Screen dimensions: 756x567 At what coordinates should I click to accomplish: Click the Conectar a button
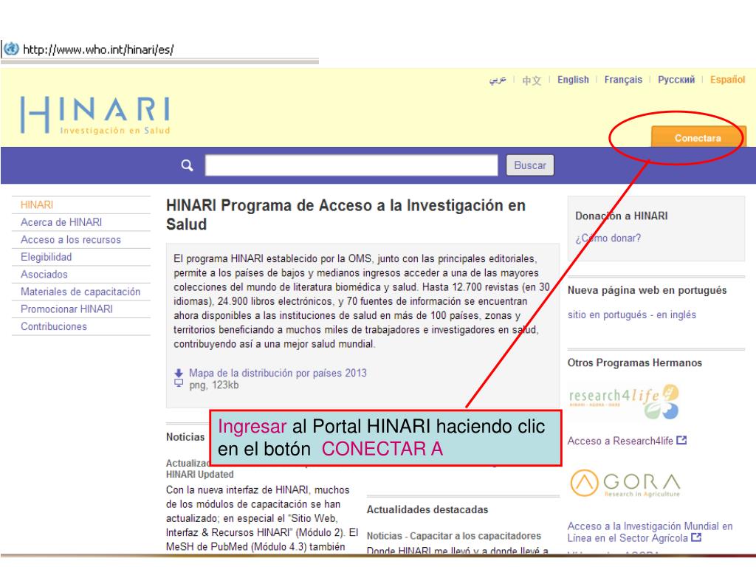pos(698,137)
